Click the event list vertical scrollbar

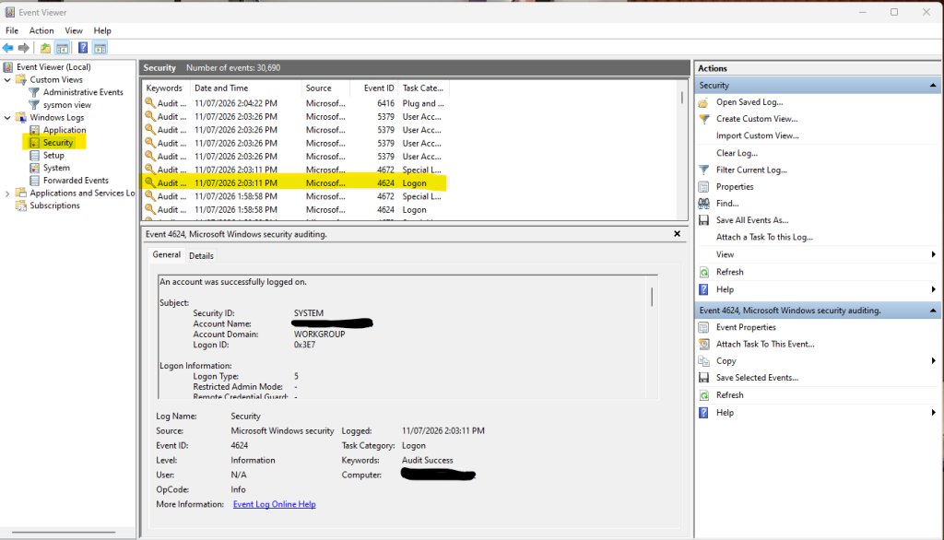point(682,150)
